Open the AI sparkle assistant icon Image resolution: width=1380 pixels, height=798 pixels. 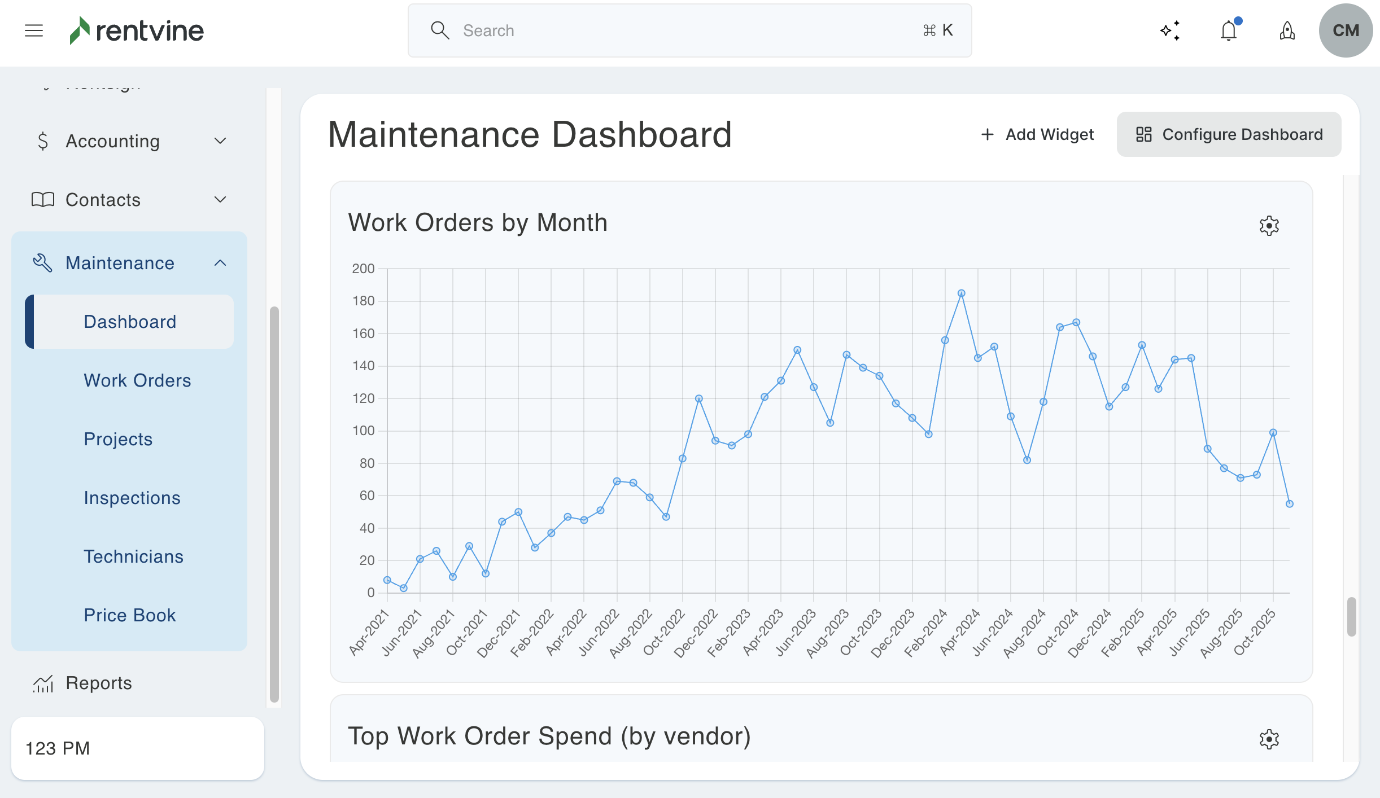[1170, 30]
